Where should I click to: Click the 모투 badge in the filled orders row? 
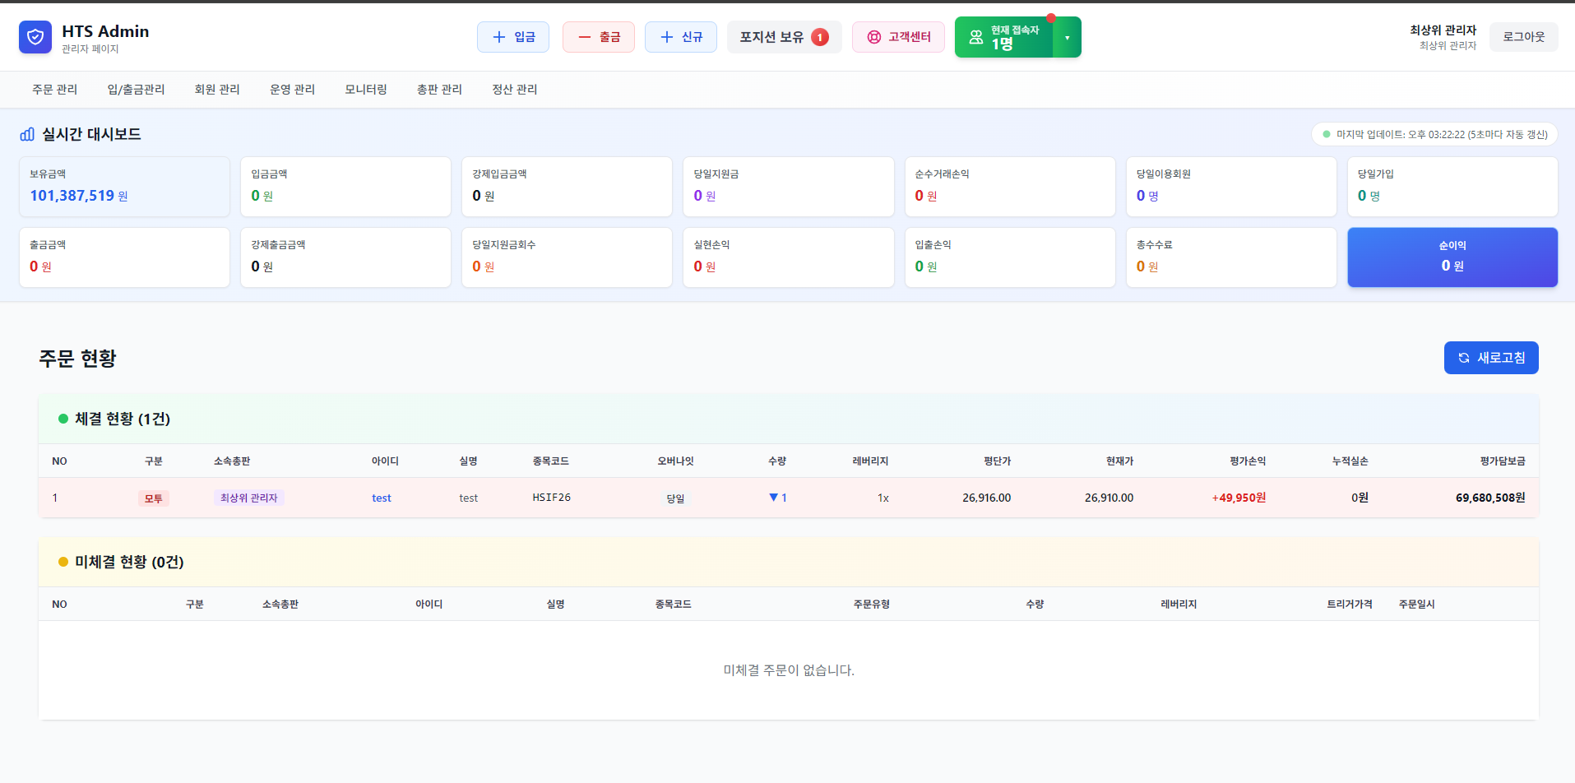coord(154,498)
